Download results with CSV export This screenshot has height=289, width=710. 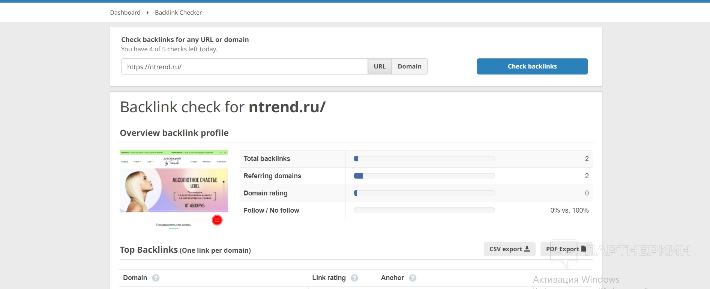tap(509, 249)
